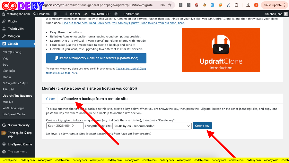Click the Finish update button
The height and width of the screenshot is (163, 289).
(x=273, y=5)
